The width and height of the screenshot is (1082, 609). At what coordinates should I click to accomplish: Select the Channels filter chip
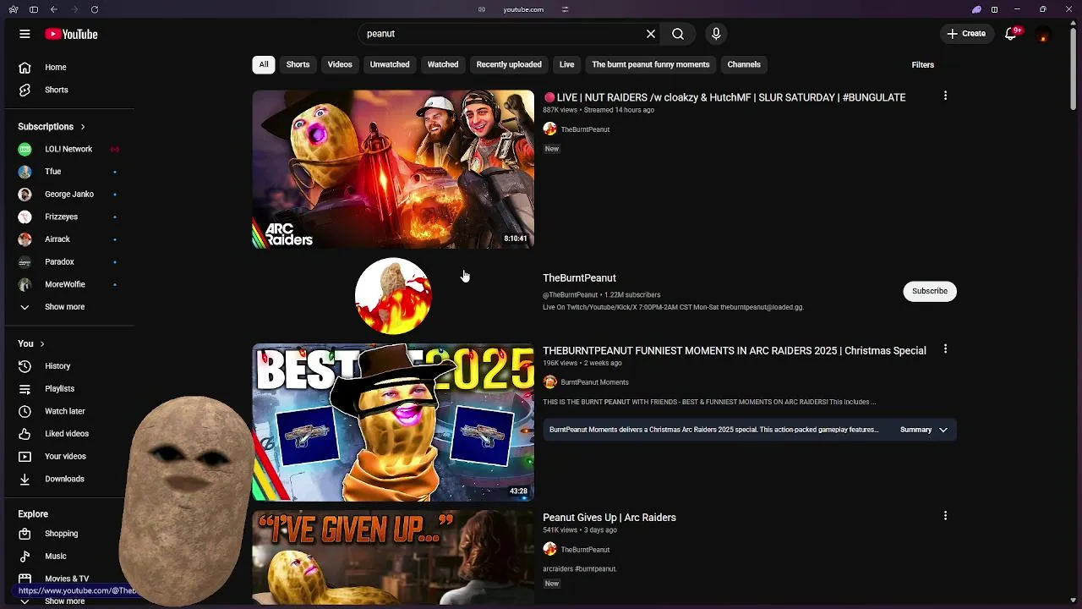tap(744, 64)
